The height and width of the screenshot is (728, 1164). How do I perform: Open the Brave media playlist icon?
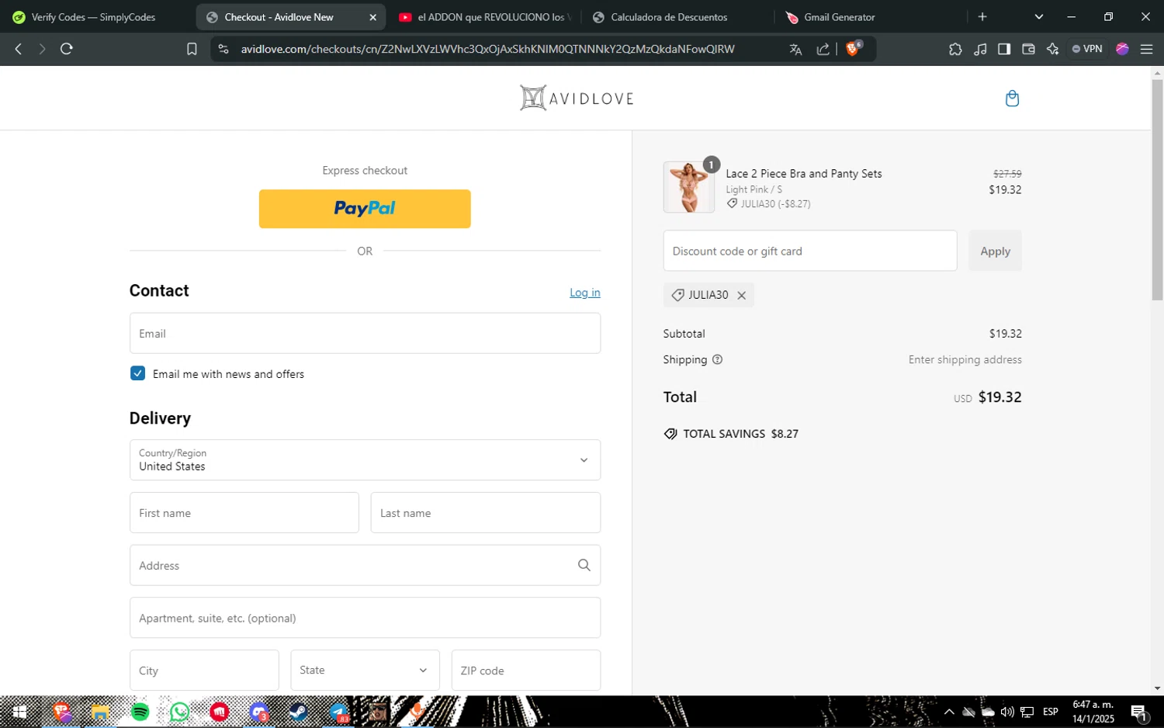[x=980, y=49]
